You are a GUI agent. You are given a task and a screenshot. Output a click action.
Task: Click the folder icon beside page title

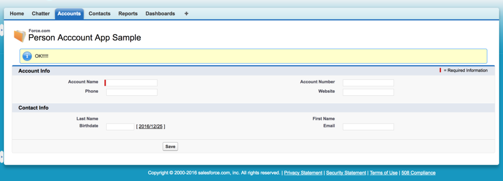click(20, 36)
